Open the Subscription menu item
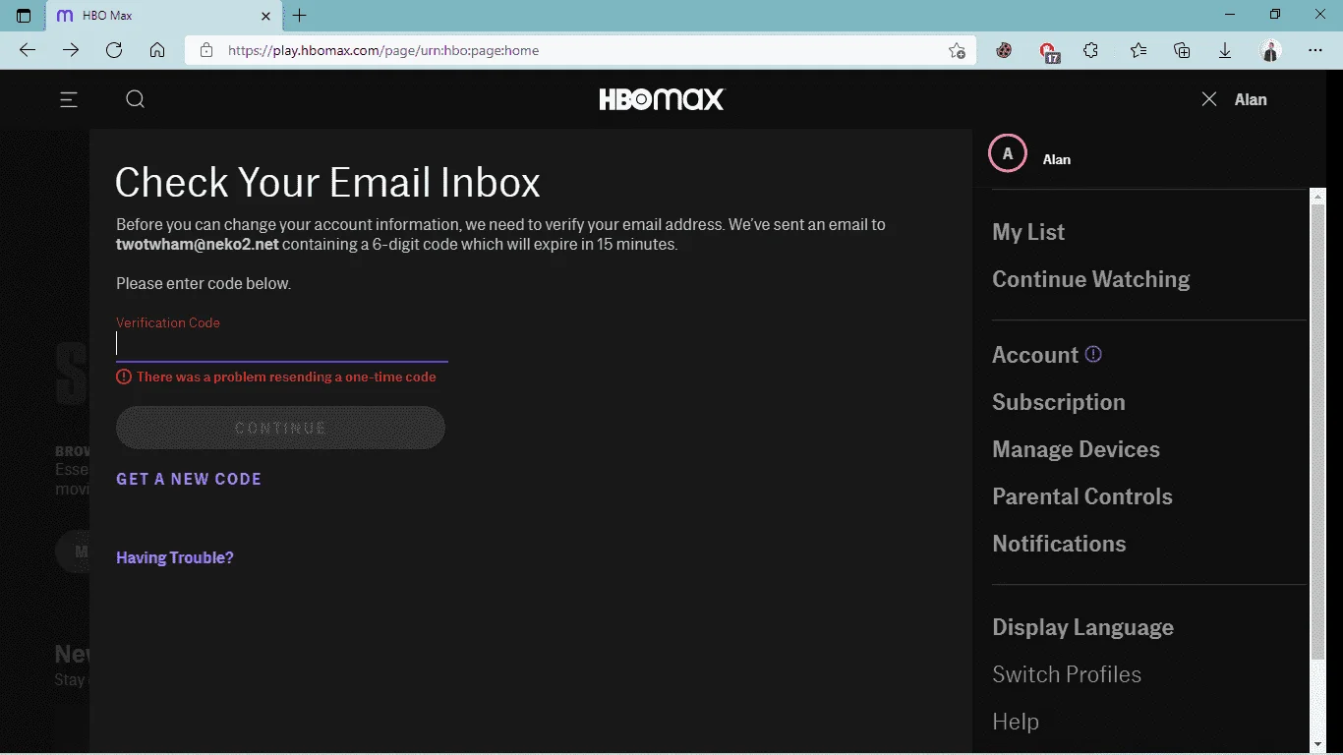 [1059, 402]
